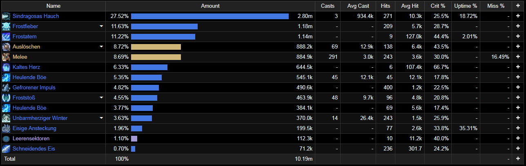Click the Sindragosas Hauch damage bar
Image resolution: width=526 pixels, height=166 pixels.
(x=210, y=16)
